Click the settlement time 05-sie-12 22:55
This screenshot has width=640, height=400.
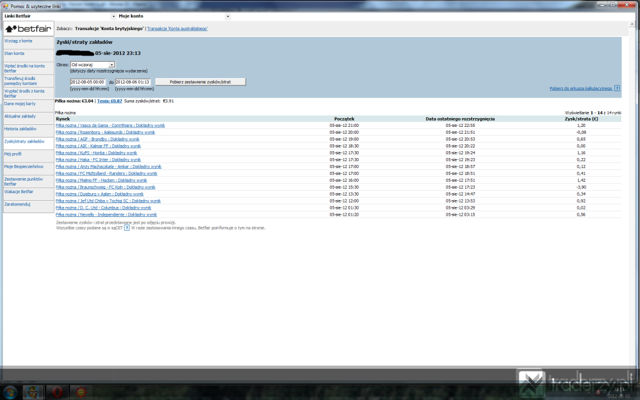(461, 125)
